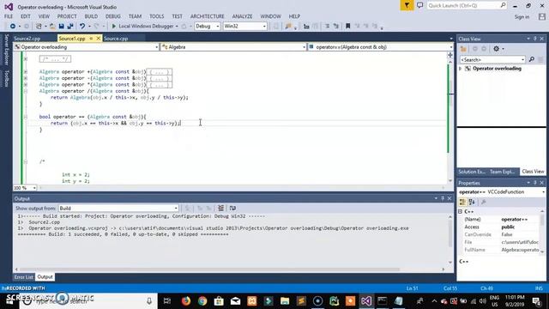The height and width of the screenshot is (309, 549).
Task: Select the Access property row
Action: pyautogui.click(x=502, y=227)
